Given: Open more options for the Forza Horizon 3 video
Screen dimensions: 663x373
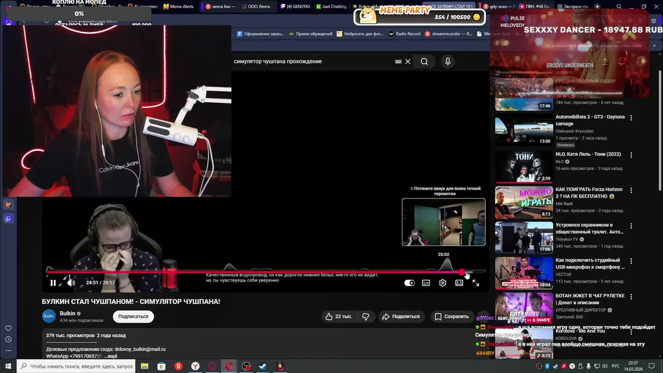Looking at the screenshot, I should click(631, 191).
